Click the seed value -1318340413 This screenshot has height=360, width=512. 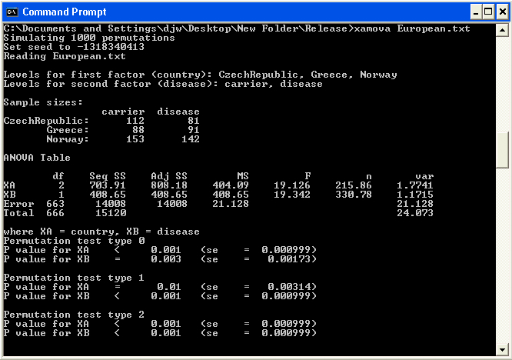[x=111, y=47]
